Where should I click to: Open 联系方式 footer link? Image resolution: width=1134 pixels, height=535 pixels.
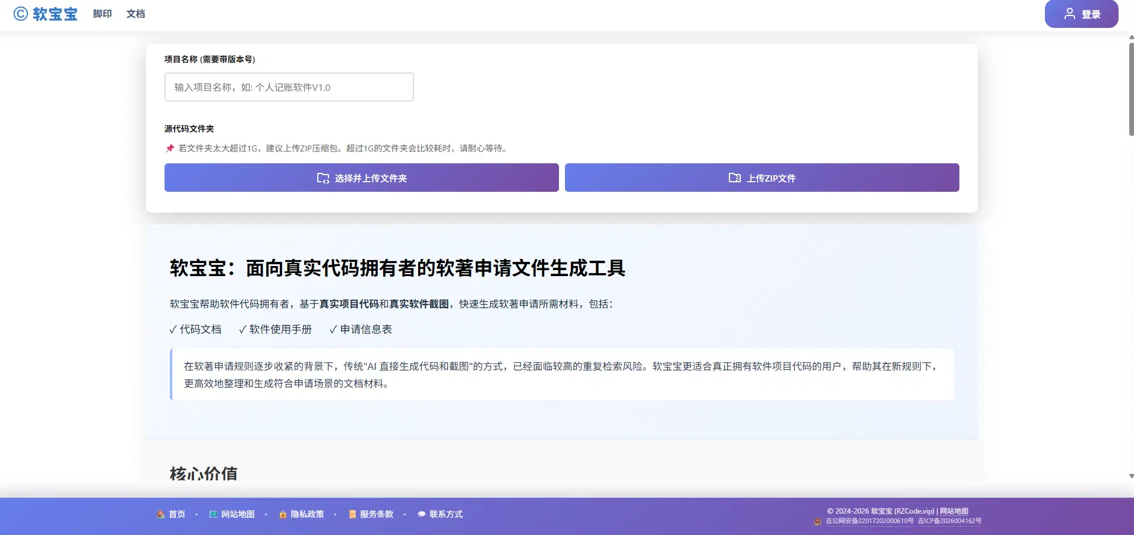[446, 514]
